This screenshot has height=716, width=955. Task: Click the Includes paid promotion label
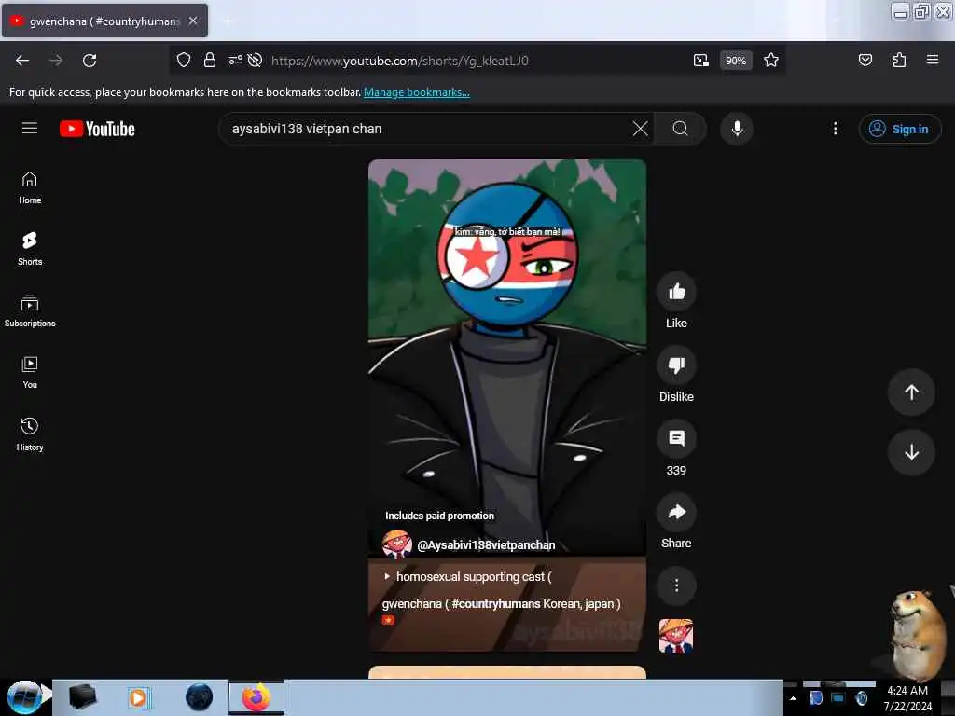pyautogui.click(x=439, y=516)
